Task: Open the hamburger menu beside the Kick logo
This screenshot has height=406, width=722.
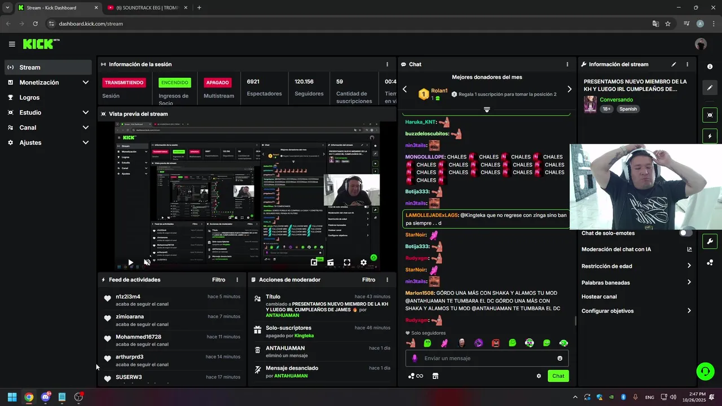Action: coord(12,44)
